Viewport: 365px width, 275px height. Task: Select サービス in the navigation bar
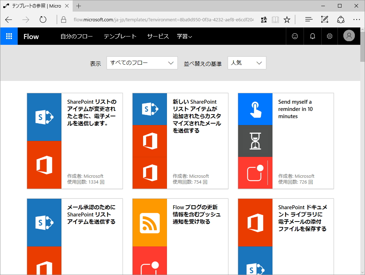[x=158, y=36]
